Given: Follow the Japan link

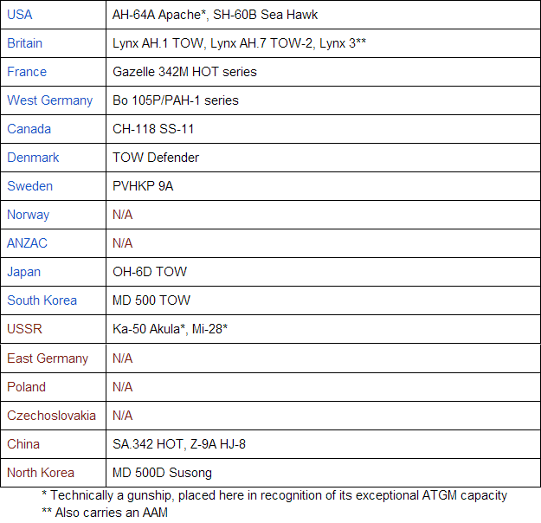Looking at the screenshot, I should [x=24, y=272].
